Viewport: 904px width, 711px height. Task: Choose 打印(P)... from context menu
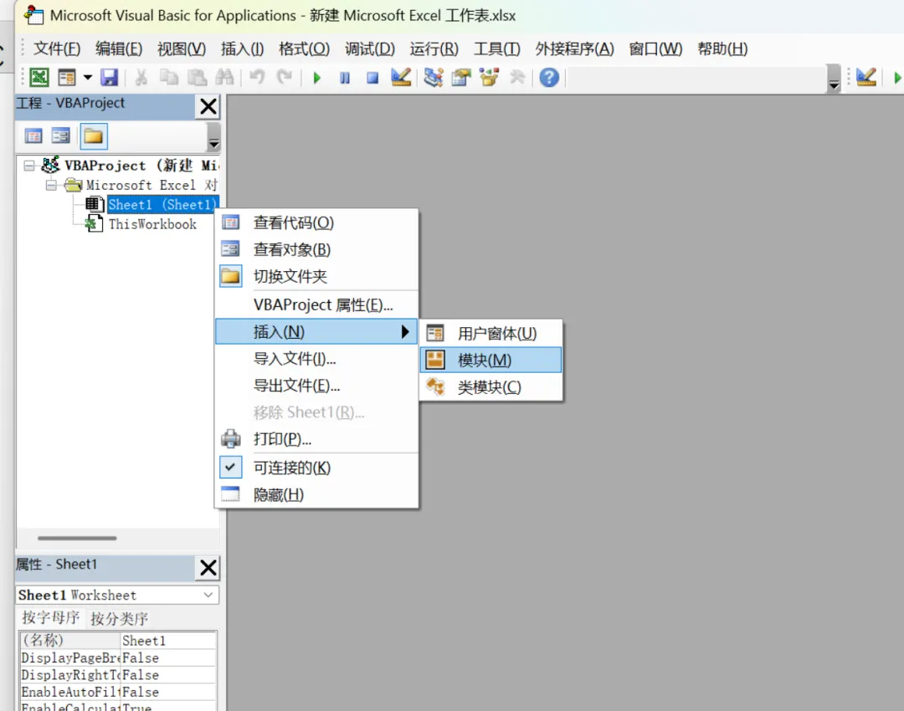click(316, 439)
